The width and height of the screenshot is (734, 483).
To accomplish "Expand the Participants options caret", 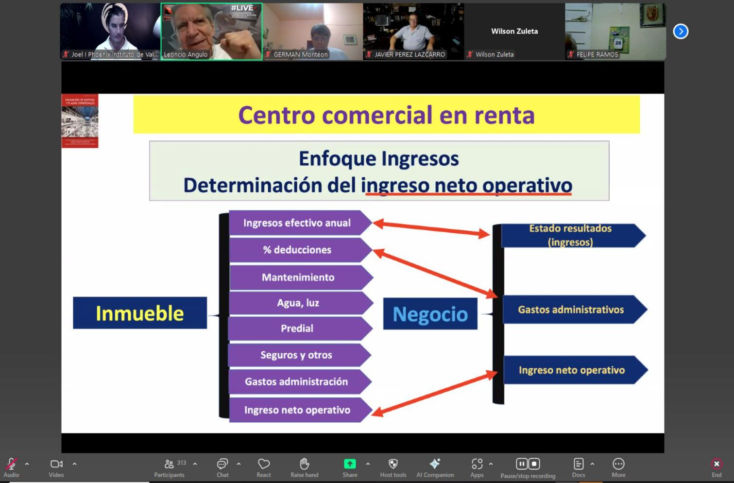I will click(x=195, y=464).
